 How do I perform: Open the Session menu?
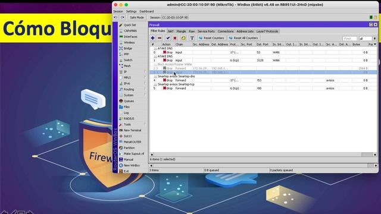point(118,11)
